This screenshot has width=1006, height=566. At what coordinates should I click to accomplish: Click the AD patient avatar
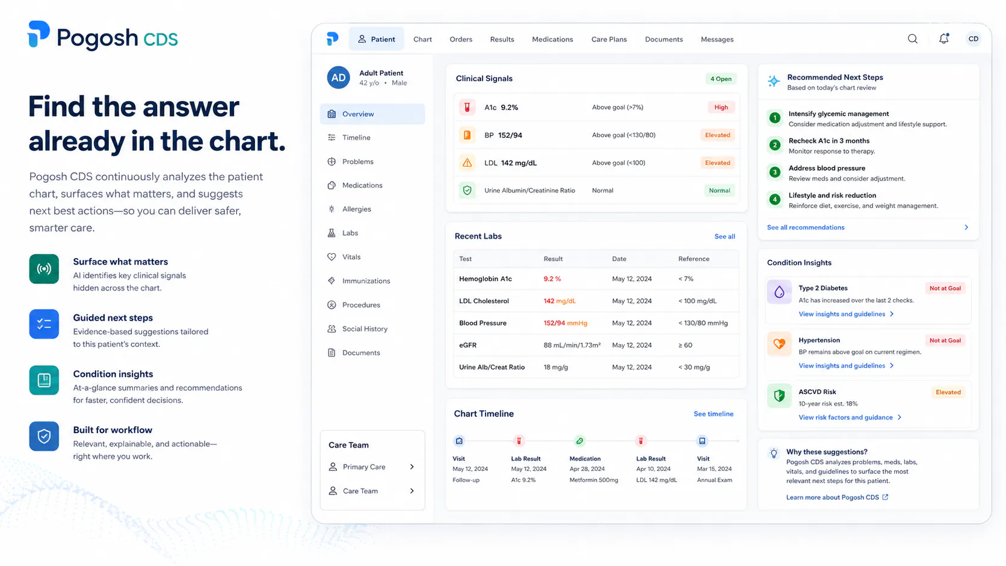(x=339, y=78)
